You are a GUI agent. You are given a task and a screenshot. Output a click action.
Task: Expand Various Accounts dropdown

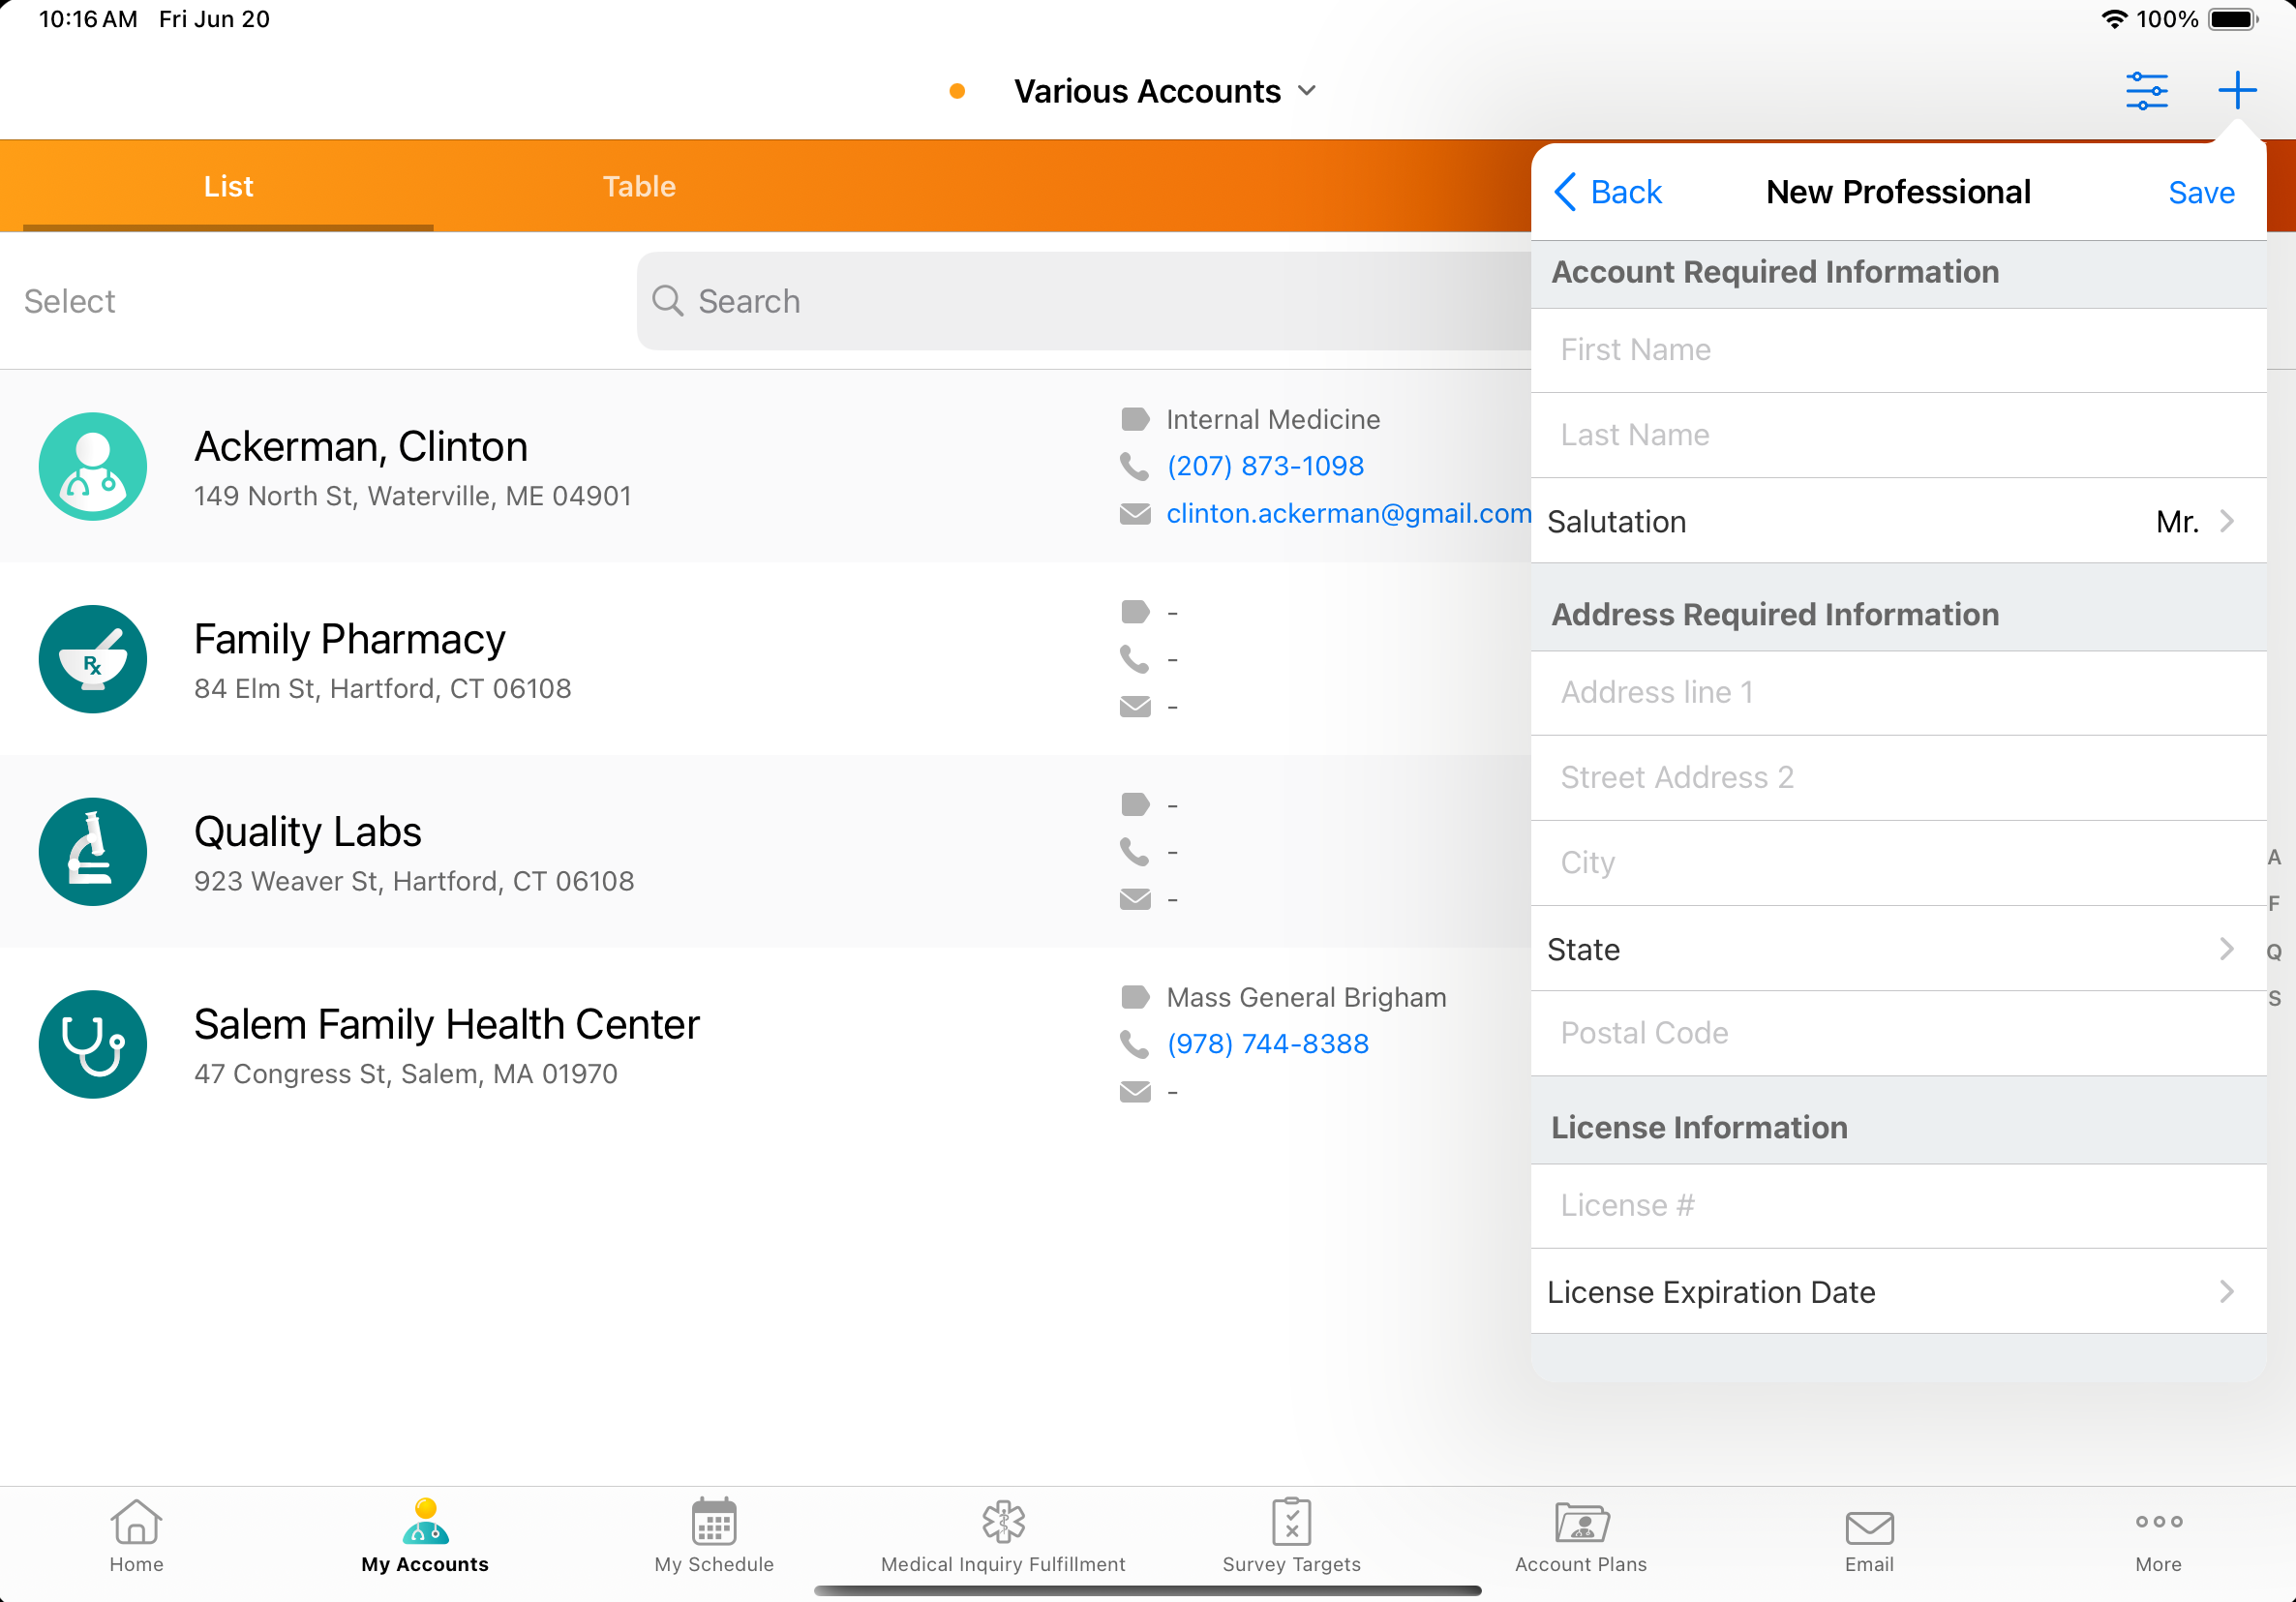pyautogui.click(x=1164, y=91)
